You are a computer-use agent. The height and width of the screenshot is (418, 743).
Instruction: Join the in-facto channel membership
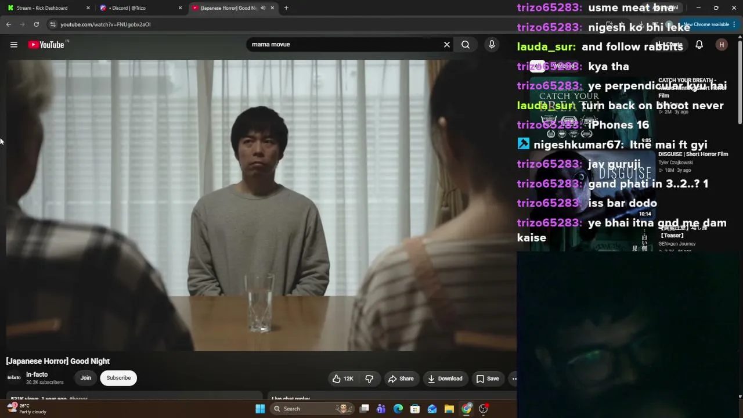[x=86, y=378]
